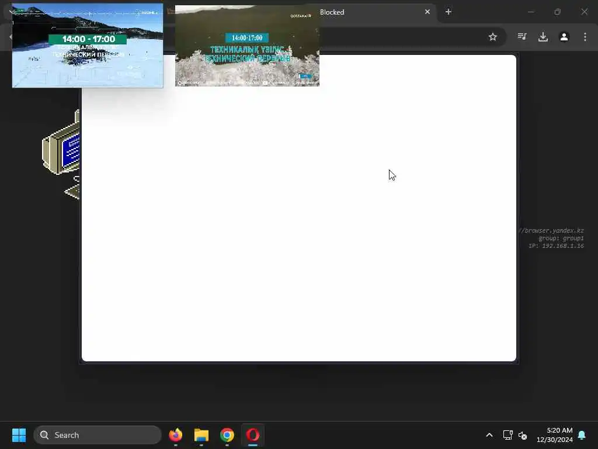Click the taskbar Search box

(x=98, y=435)
